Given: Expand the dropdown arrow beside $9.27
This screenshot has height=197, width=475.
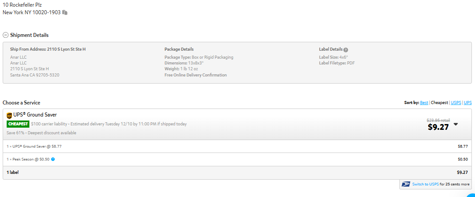Looking at the screenshot, I should point(455,124).
